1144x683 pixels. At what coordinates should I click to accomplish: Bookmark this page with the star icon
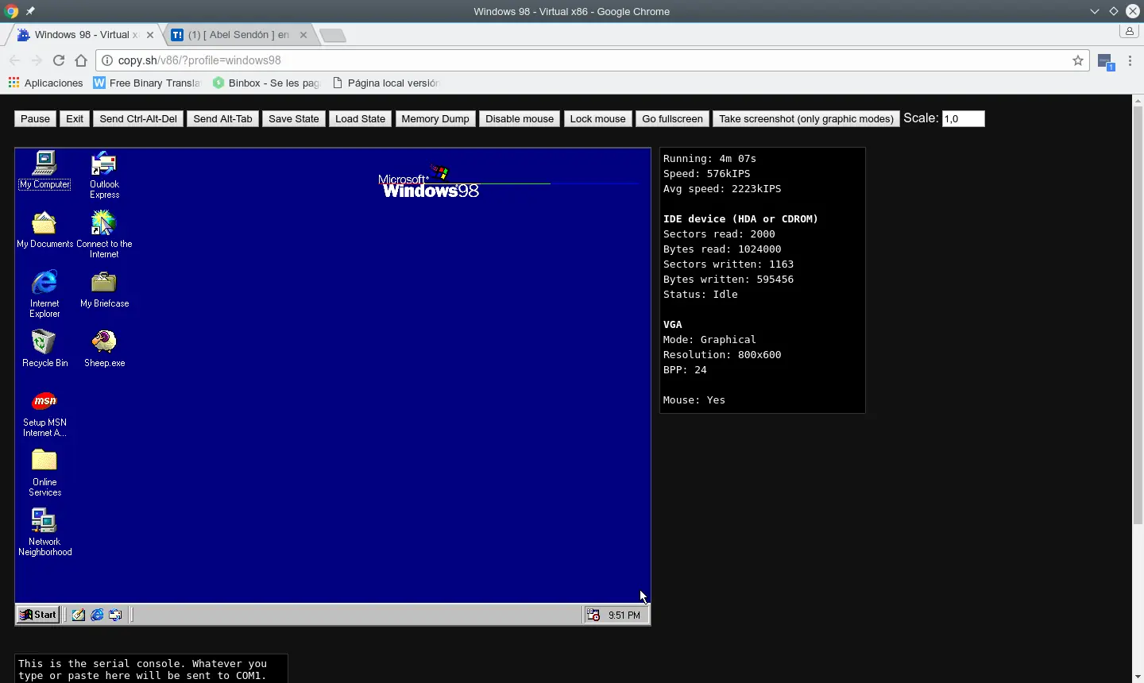point(1078,60)
